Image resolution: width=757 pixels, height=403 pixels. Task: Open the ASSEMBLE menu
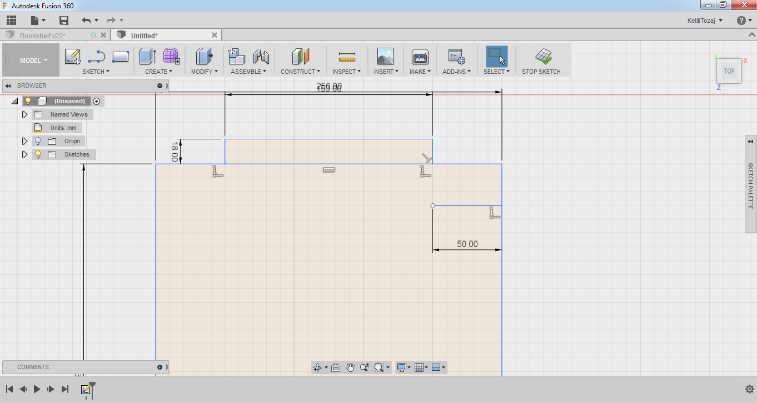tap(248, 72)
